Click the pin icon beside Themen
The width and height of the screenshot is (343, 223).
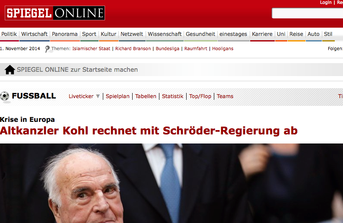coord(47,49)
